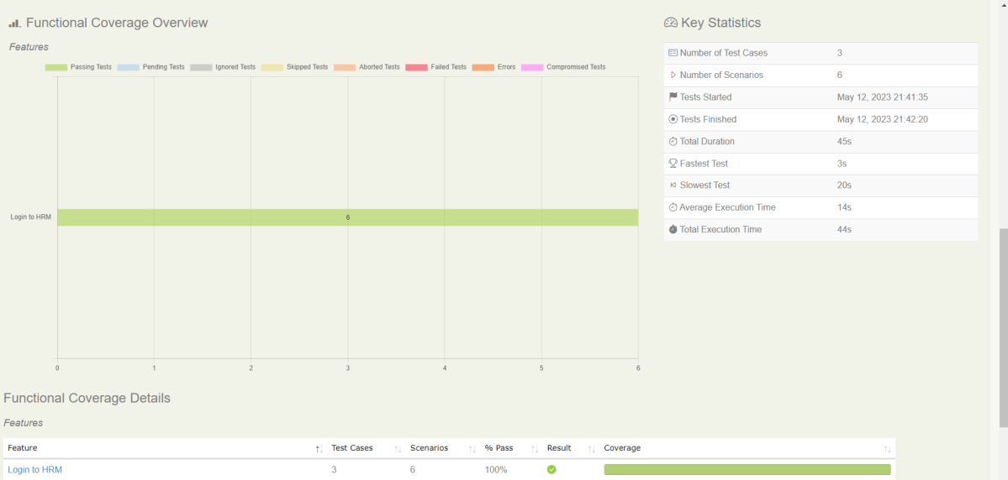Sort table by % Pass column arrows
The image size is (1008, 480).
click(x=534, y=449)
